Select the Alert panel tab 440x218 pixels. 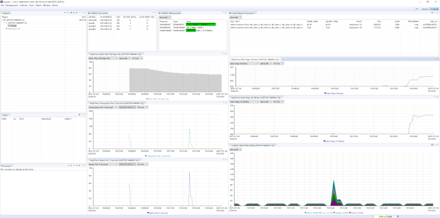click(x=5, y=115)
